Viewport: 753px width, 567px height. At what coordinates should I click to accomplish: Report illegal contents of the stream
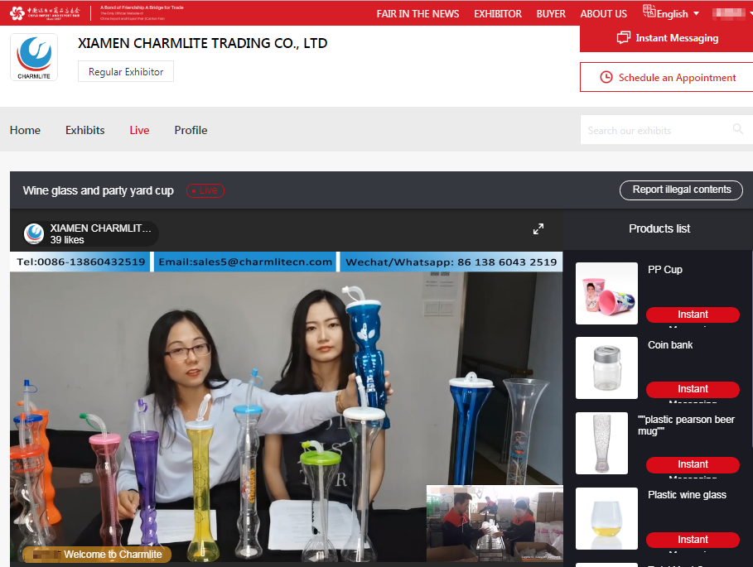681,190
